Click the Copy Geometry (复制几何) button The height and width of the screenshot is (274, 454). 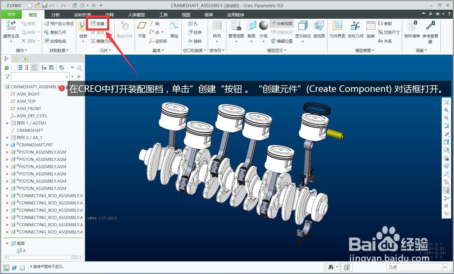click(55, 32)
